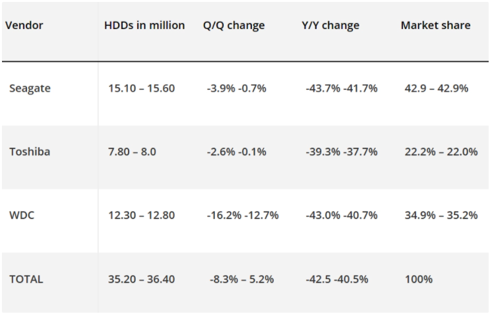The height and width of the screenshot is (316, 490).
Task: Click the HDDs in million header
Action: pos(144,26)
